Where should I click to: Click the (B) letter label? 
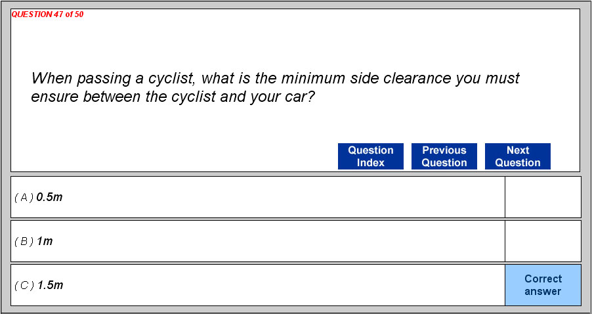point(24,241)
